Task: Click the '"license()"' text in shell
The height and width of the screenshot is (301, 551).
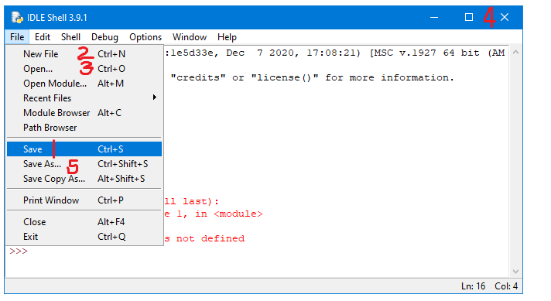Action: click(x=285, y=77)
